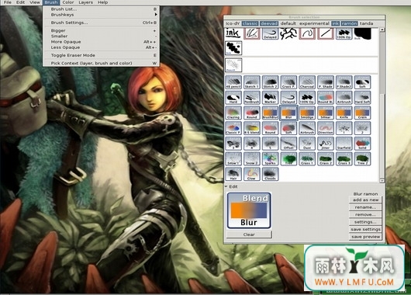Image resolution: width=411 pixels, height=295 pixels.
Task: Pick the Smudge blend brush
Action: click(x=307, y=113)
